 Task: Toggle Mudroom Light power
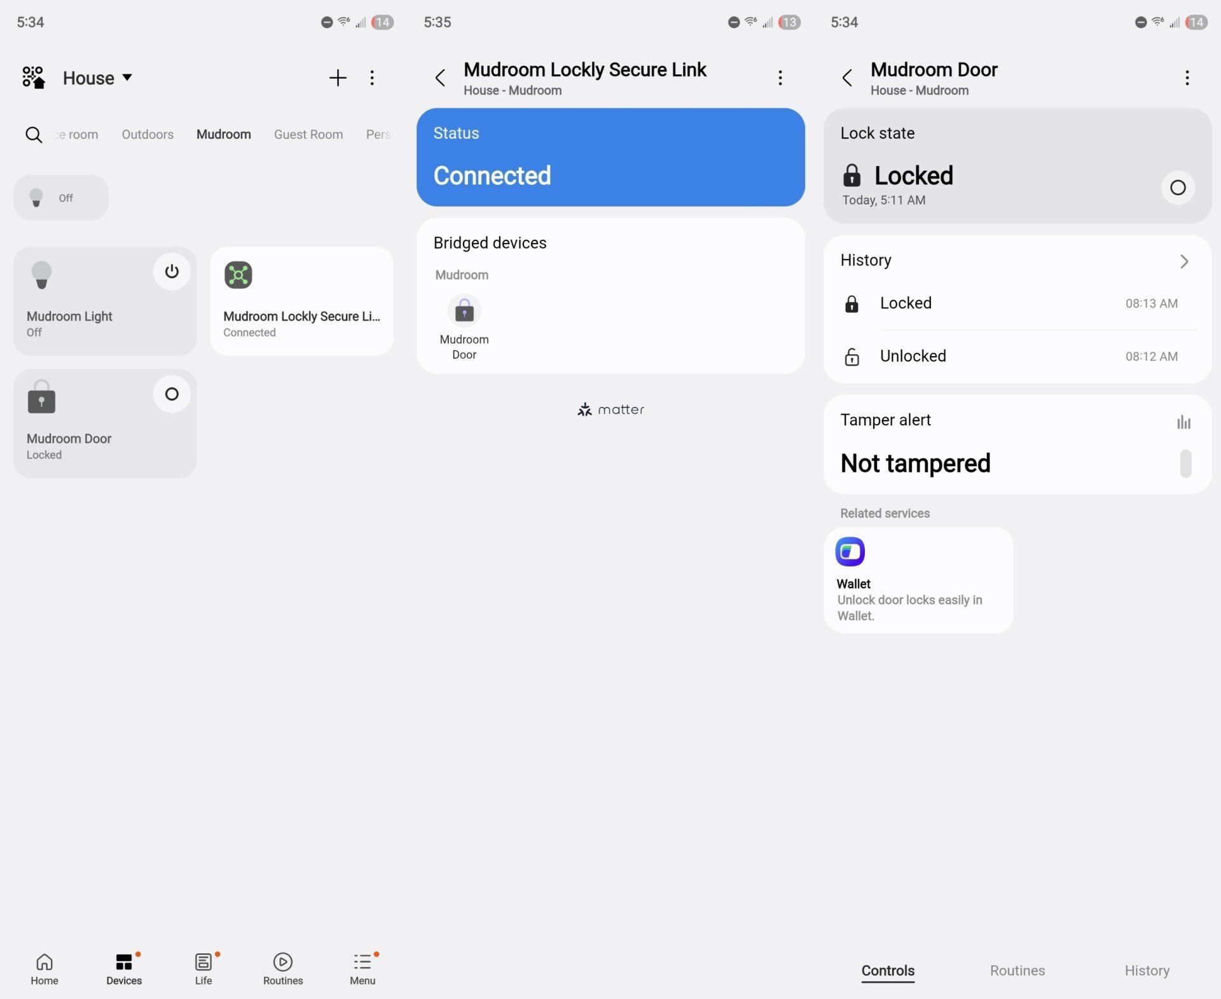pos(171,272)
